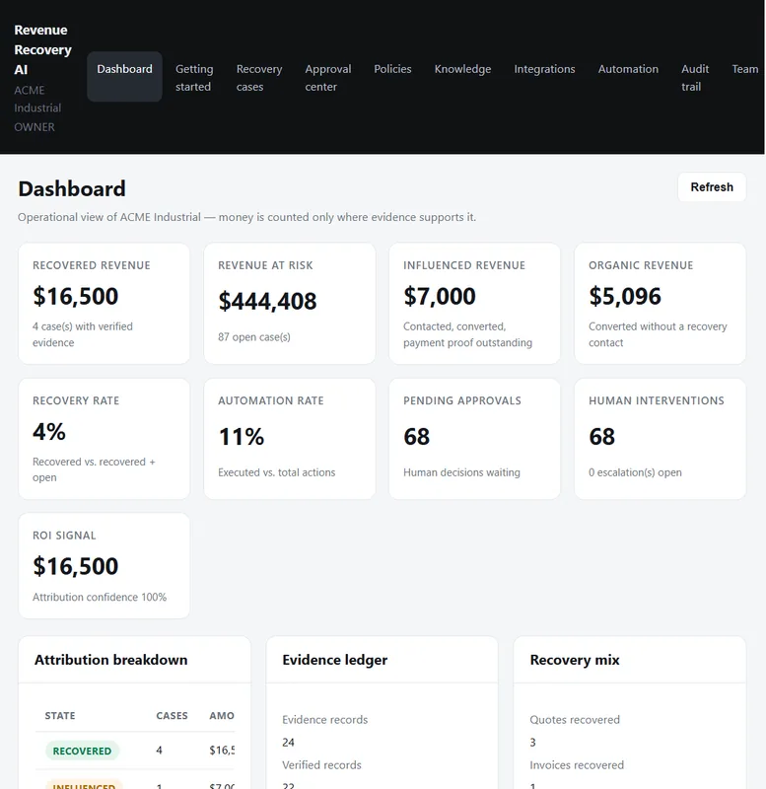The height and width of the screenshot is (789, 766).
Task: Switch to Policies tab
Action: click(x=392, y=69)
